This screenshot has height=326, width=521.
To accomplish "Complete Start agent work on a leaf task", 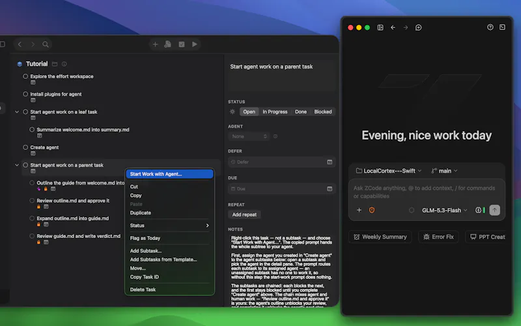I will 25,111.
